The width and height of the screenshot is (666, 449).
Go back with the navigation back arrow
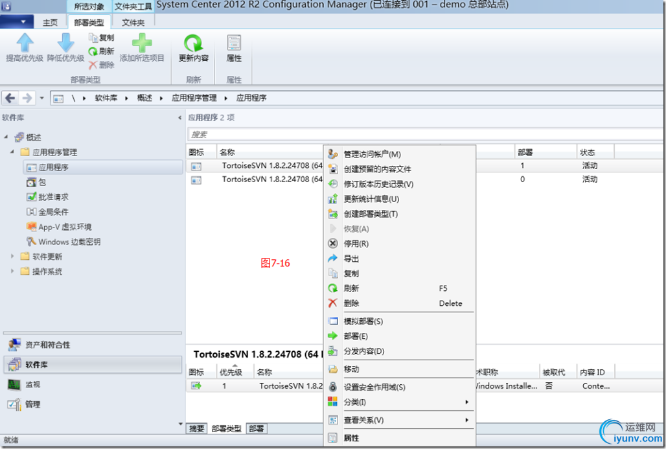pyautogui.click(x=10, y=98)
